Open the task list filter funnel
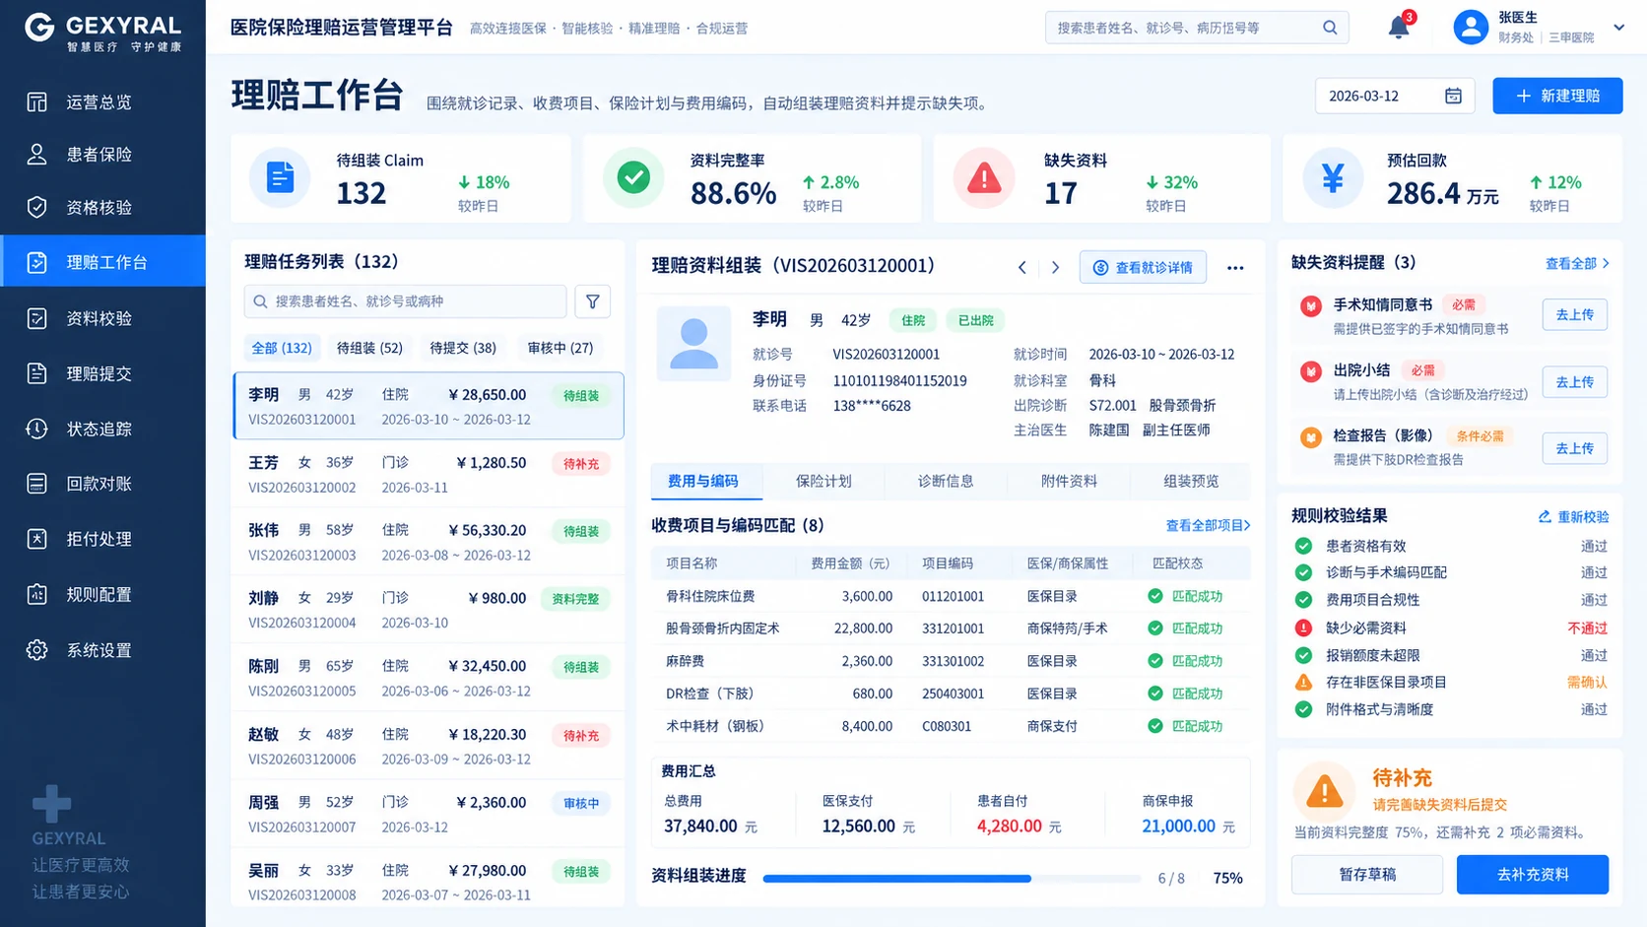The image size is (1647, 927). 592,301
